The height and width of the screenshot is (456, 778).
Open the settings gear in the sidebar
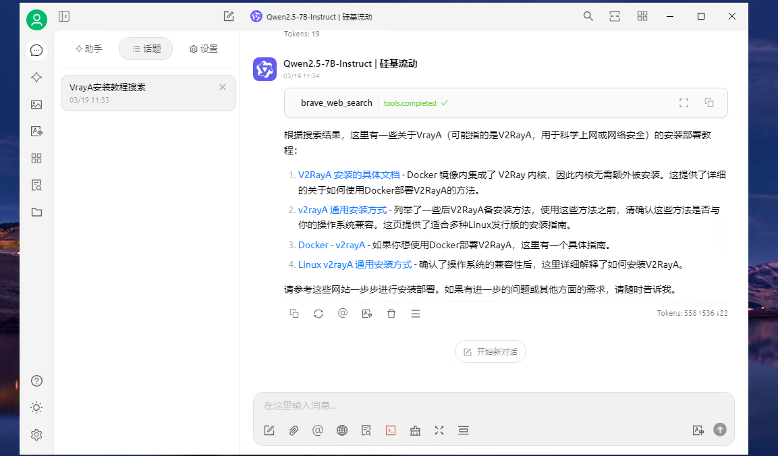pos(36,434)
